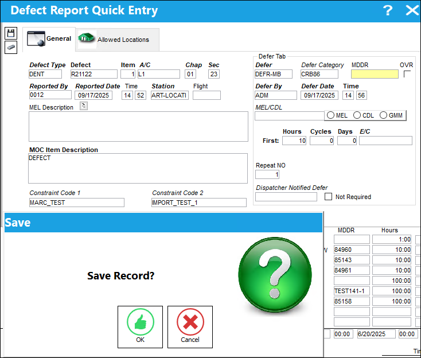421x358 pixels.
Task: Click the MEL/CDL input field
Action: [x=290, y=116]
